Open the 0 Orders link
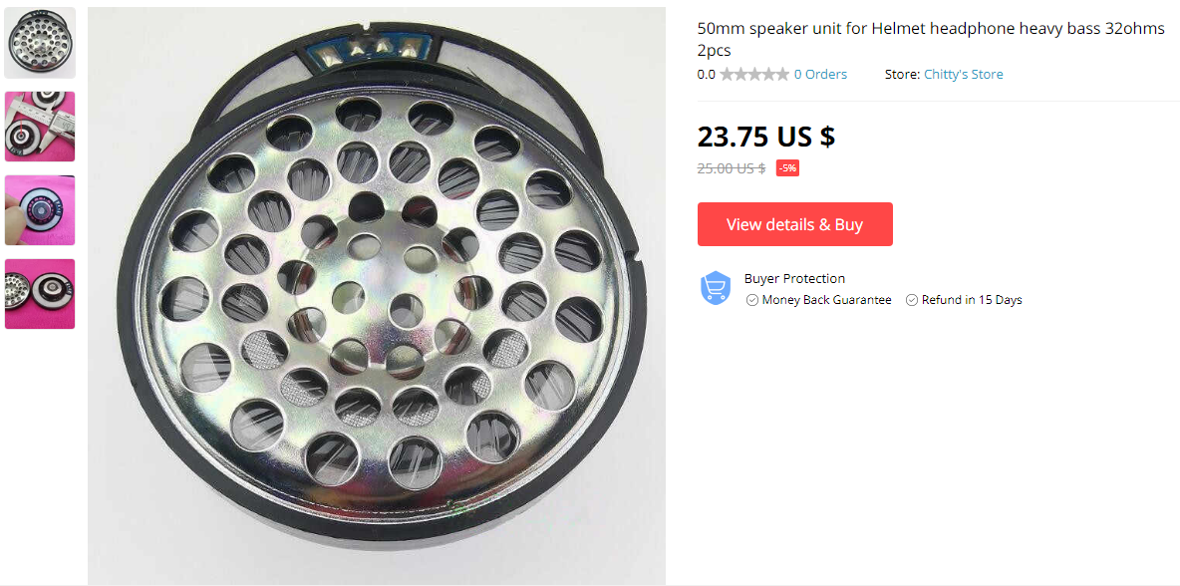Screen dimensions: 1180x586 click(820, 75)
